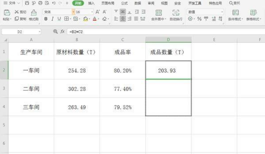
Task: Click the 查找 search button
Action: 235,3
